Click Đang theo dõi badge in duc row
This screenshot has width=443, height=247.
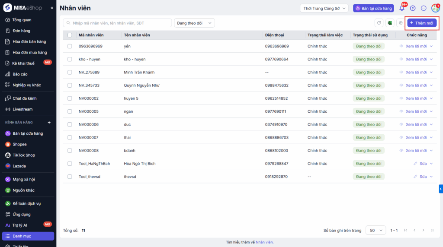click(369, 124)
